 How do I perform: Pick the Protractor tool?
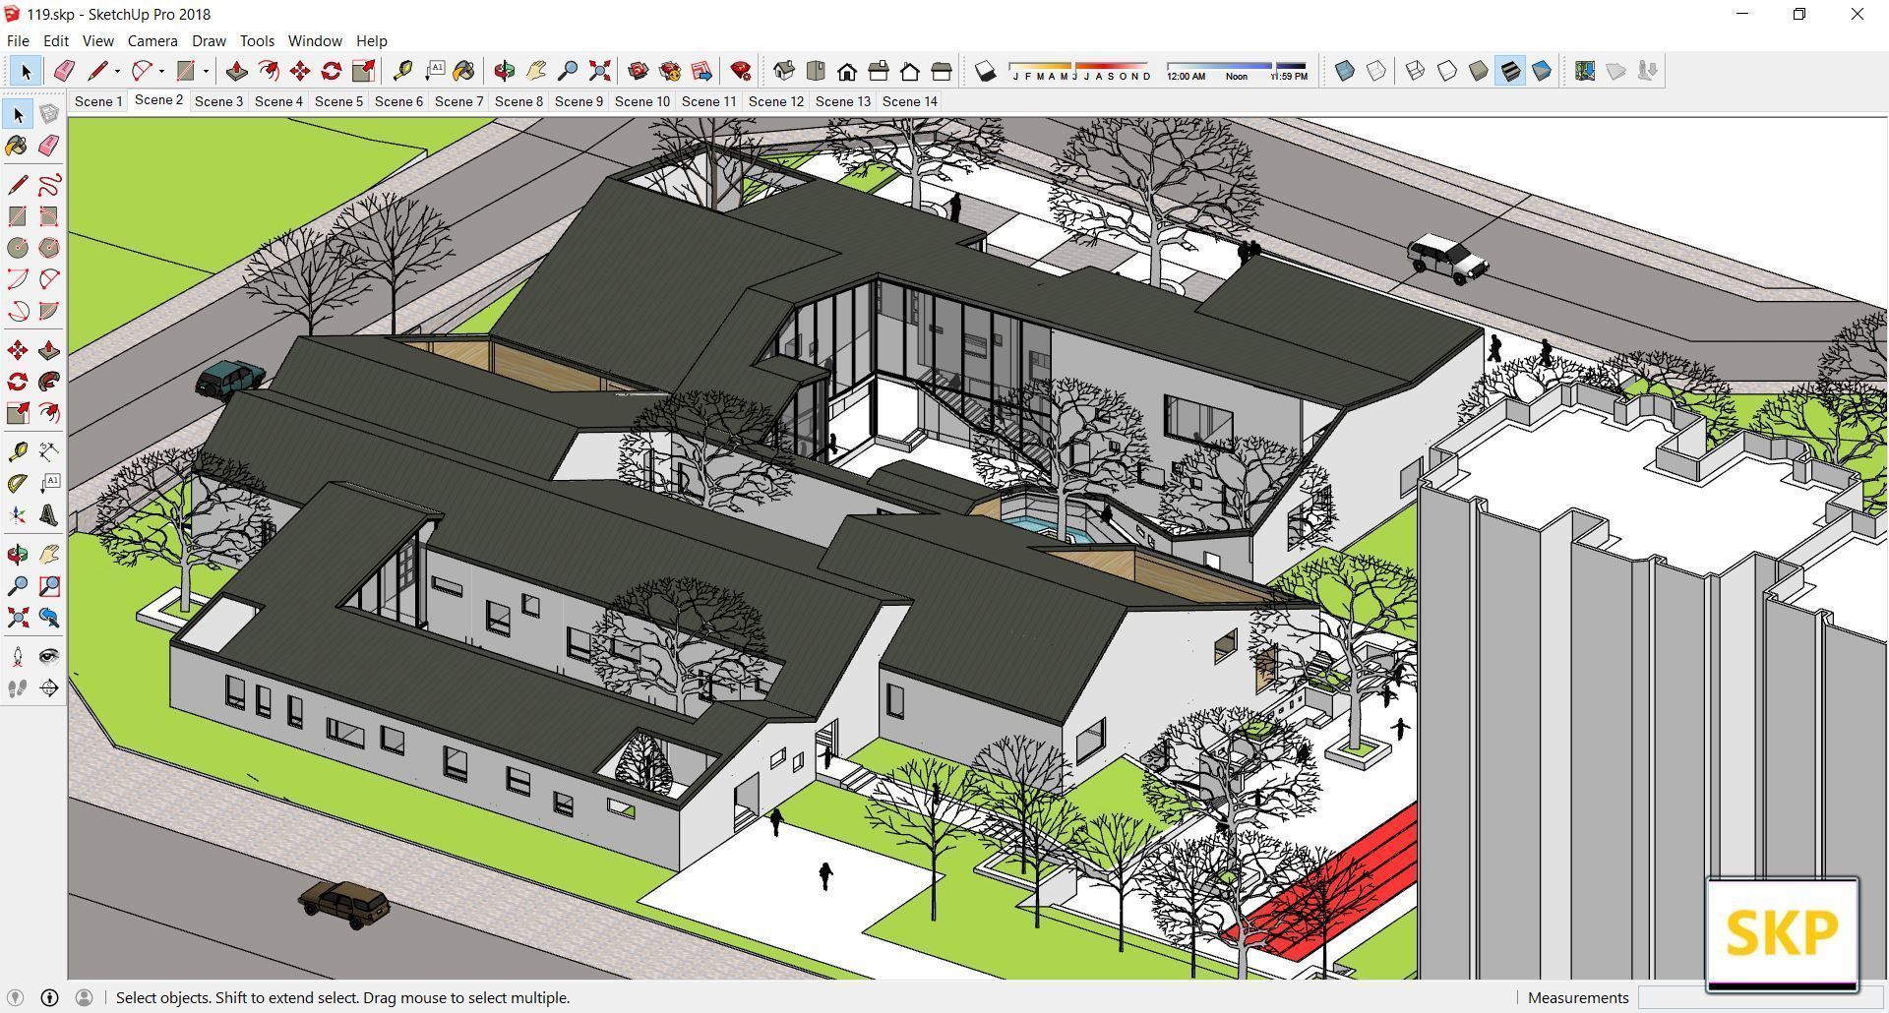coord(18,484)
